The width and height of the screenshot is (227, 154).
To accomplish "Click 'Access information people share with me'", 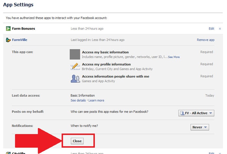I will pyautogui.click(x=115, y=76).
